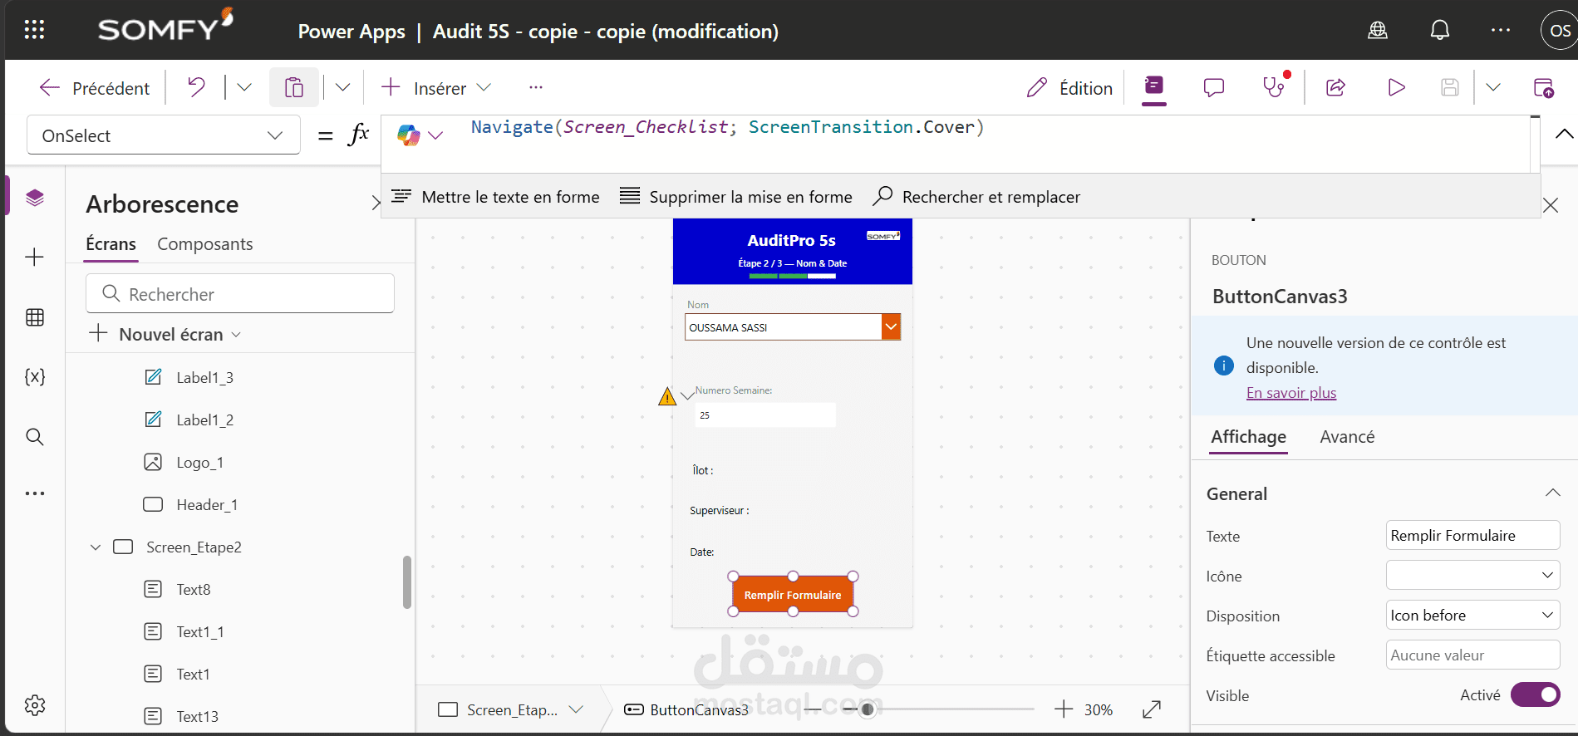Open the header more options ellipsis
Image resolution: width=1578 pixels, height=736 pixels.
click(1501, 31)
